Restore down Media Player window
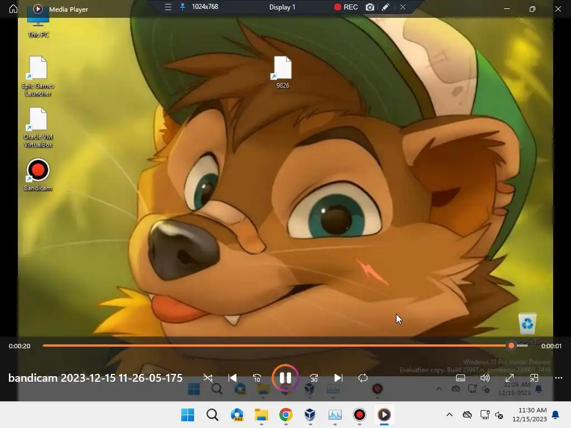 533,9
